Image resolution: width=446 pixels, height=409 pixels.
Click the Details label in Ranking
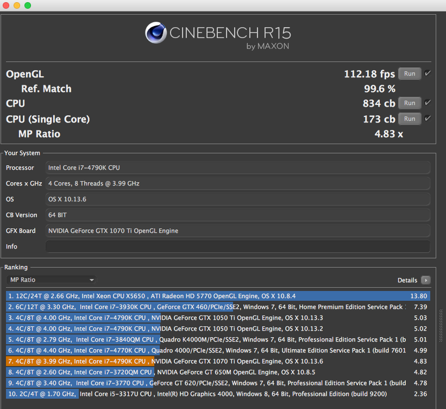(x=407, y=280)
